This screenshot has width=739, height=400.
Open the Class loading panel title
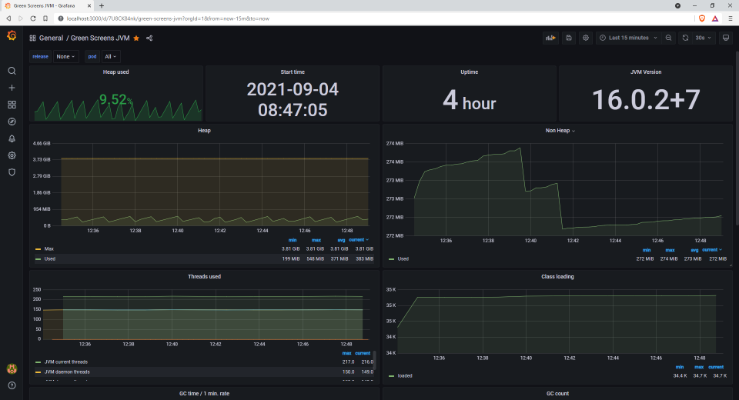[x=557, y=277]
